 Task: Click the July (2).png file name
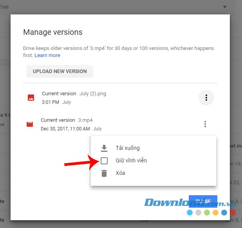pyautogui.click(x=93, y=94)
